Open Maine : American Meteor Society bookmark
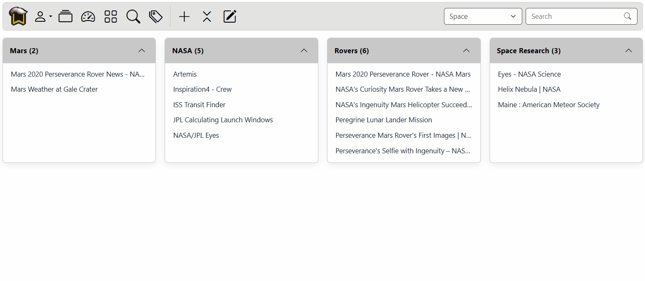 click(549, 105)
